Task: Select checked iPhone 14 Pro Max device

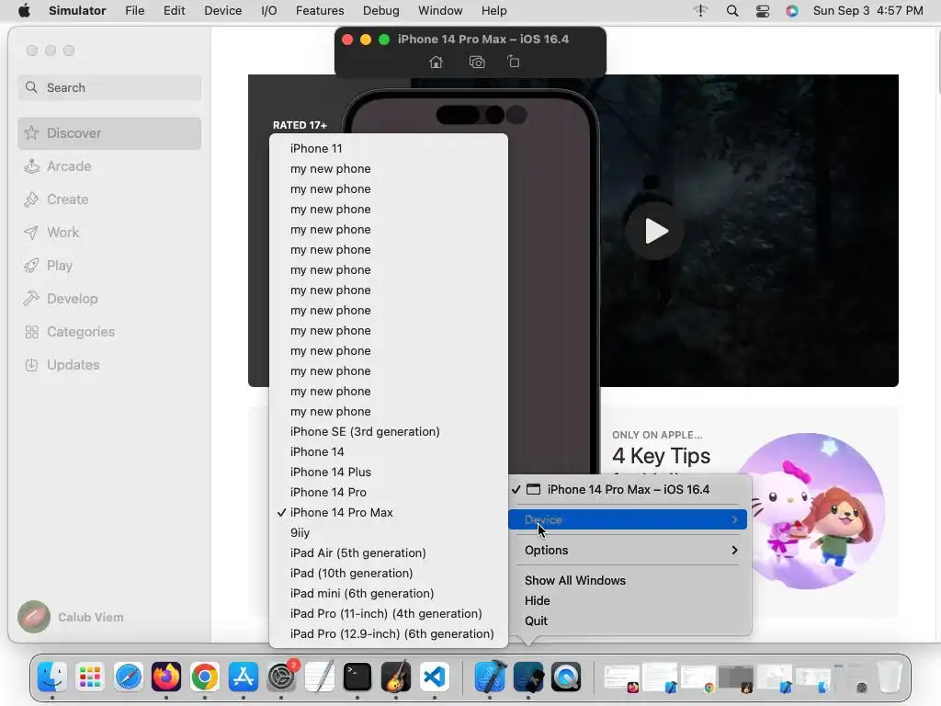Action: (389, 513)
